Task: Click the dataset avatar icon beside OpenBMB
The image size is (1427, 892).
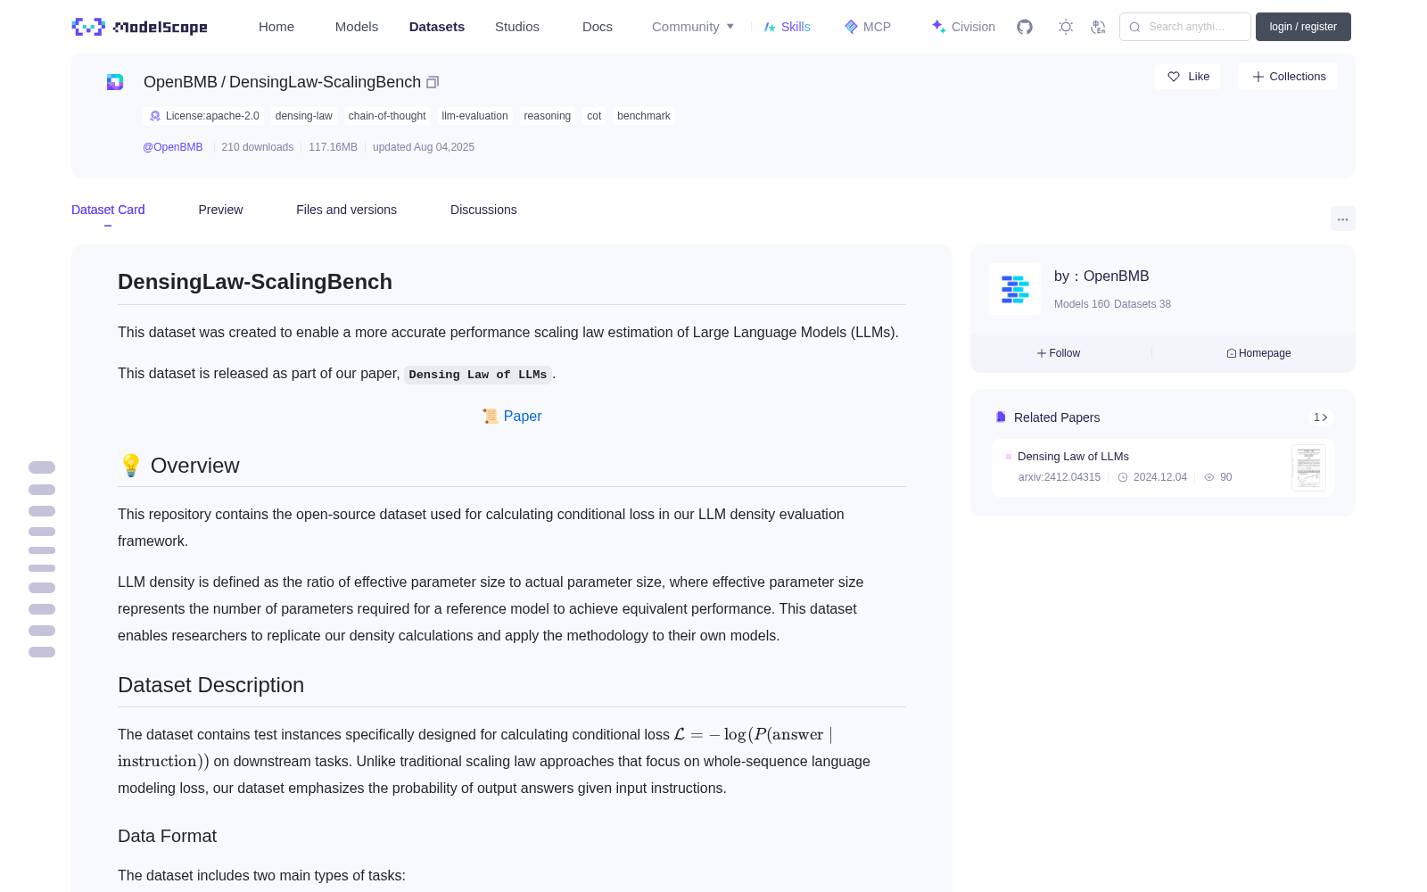Action: (x=115, y=82)
